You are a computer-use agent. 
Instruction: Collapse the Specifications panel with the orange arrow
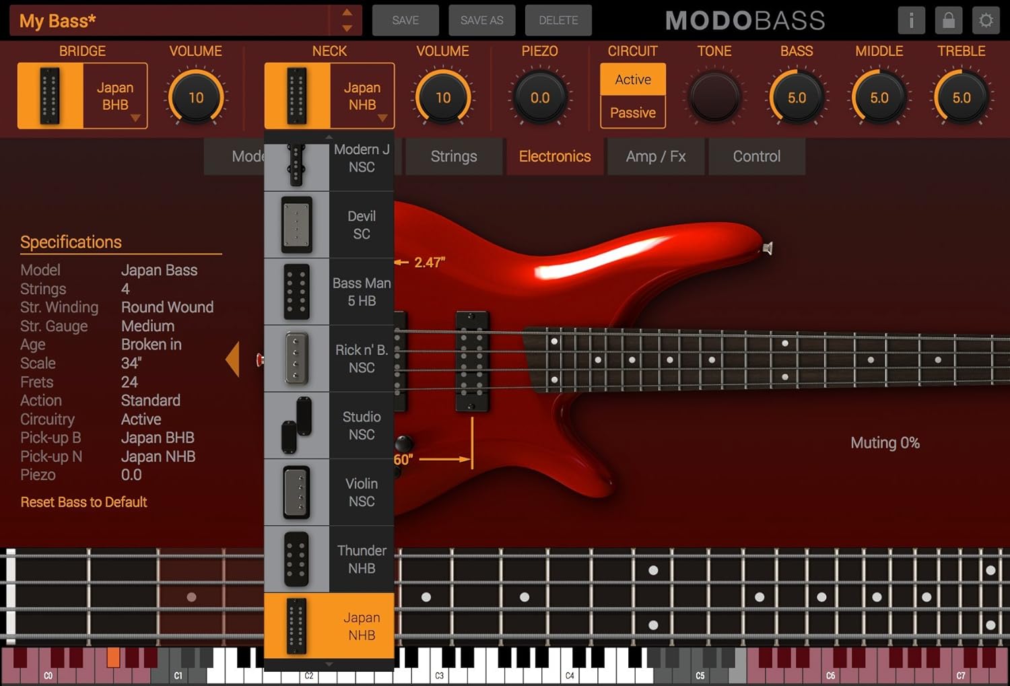(x=232, y=359)
